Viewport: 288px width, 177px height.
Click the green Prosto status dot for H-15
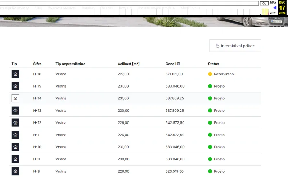click(x=210, y=86)
